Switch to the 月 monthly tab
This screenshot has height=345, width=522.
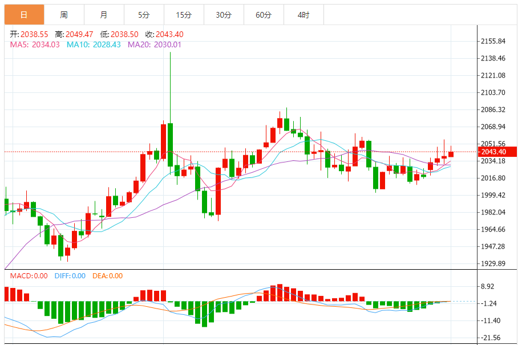(104, 15)
